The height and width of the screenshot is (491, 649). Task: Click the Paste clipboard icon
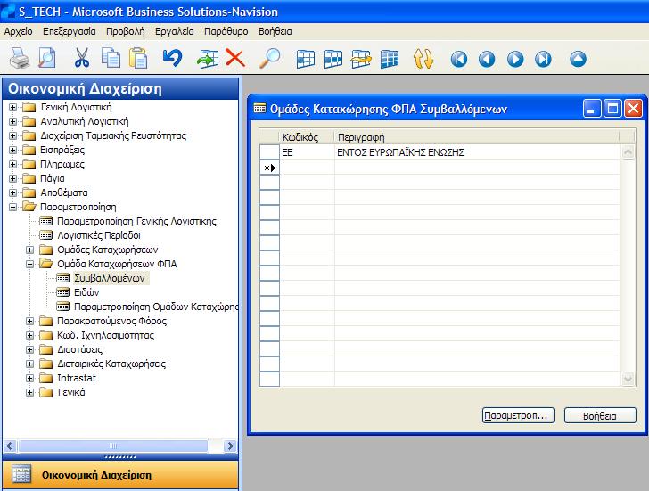click(x=138, y=58)
